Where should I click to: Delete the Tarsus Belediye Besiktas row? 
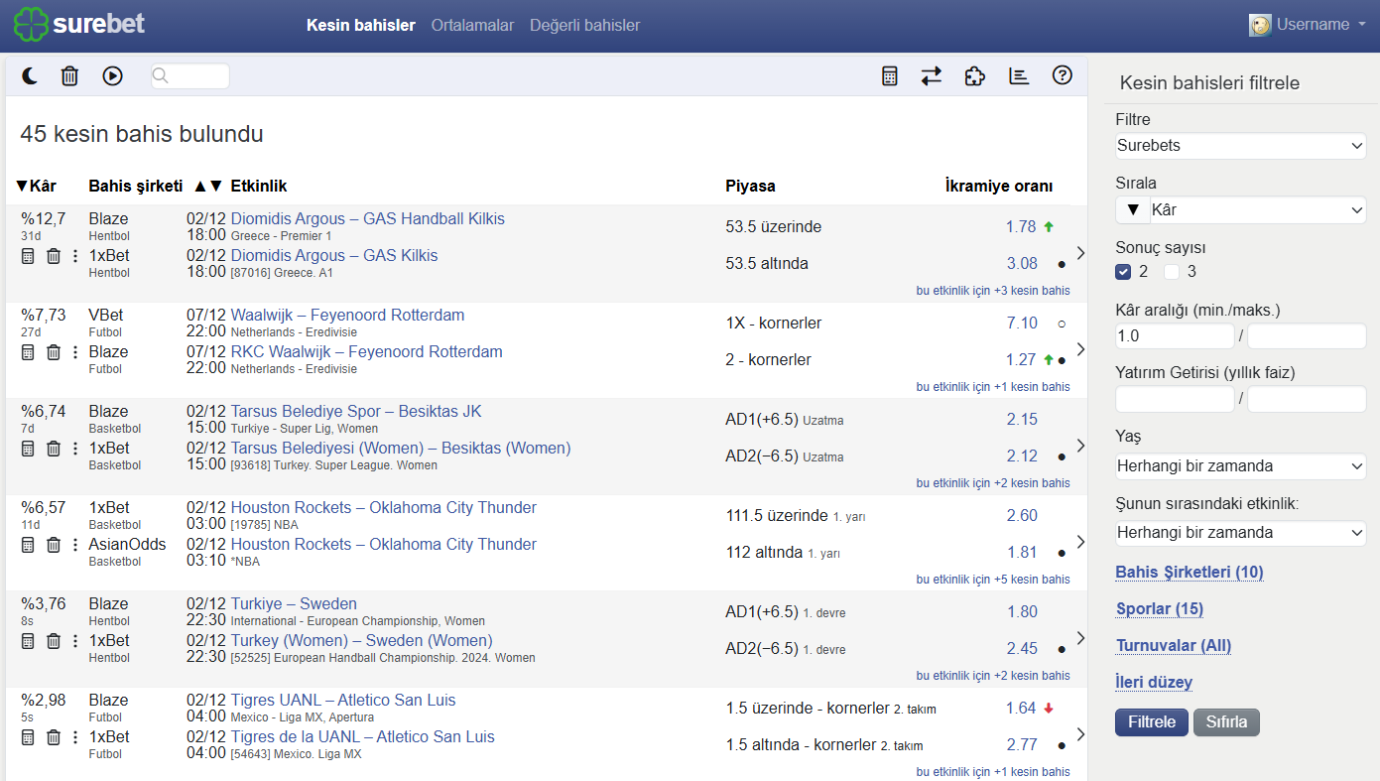(54, 449)
